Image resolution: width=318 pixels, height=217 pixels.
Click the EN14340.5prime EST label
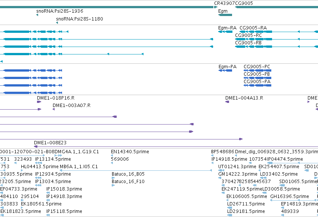click(130, 152)
